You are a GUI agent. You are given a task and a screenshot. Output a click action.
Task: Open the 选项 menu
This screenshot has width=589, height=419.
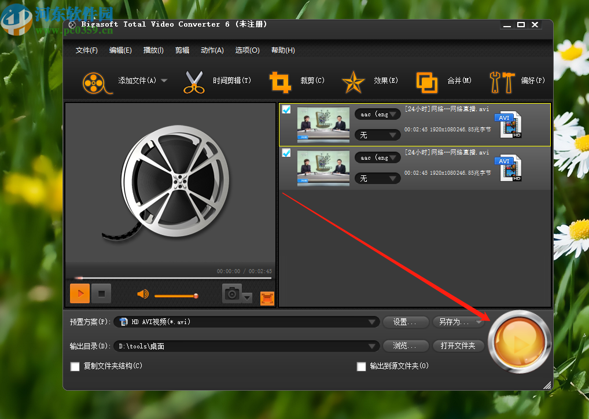click(247, 50)
